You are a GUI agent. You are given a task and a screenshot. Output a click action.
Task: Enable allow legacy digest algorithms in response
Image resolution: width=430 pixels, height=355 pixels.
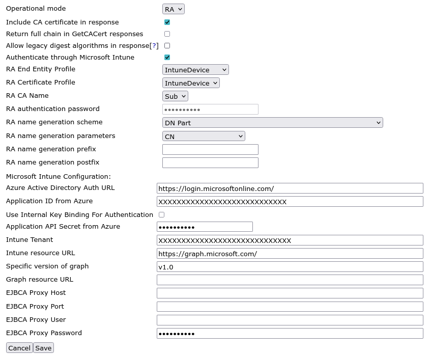point(167,45)
